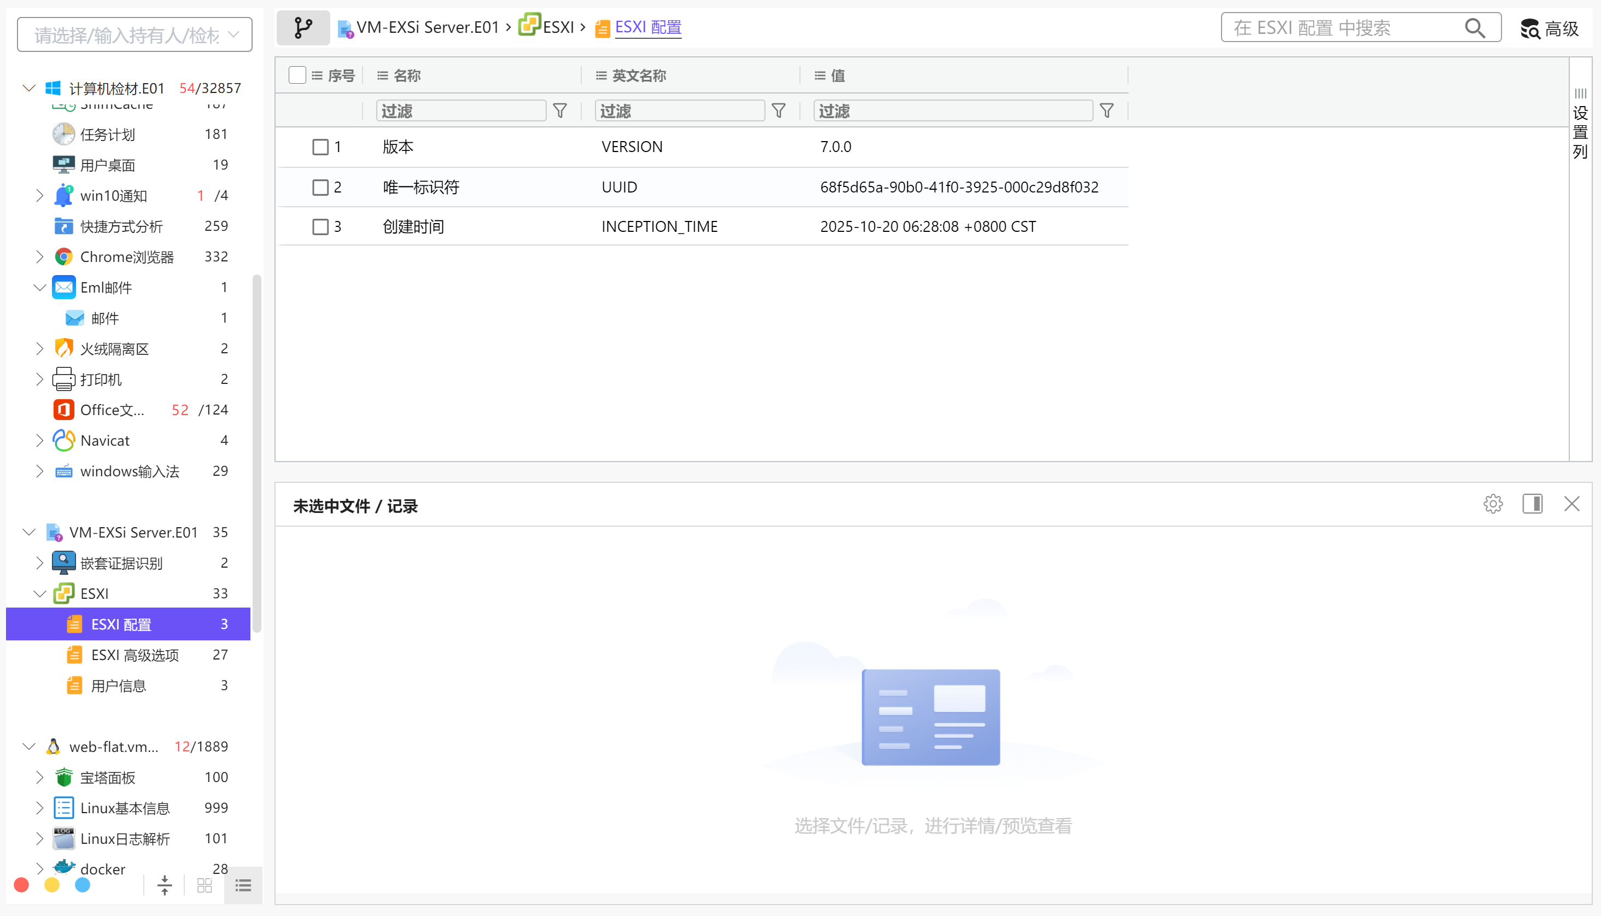Open 用户信息 under ESXI
This screenshot has width=1601, height=916.
click(x=118, y=686)
